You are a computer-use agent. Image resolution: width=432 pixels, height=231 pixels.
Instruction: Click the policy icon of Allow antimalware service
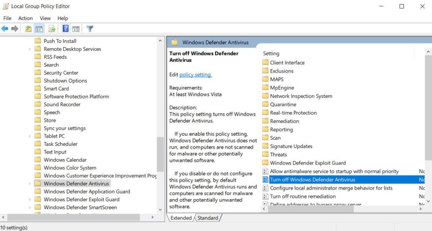pyautogui.click(x=265, y=171)
